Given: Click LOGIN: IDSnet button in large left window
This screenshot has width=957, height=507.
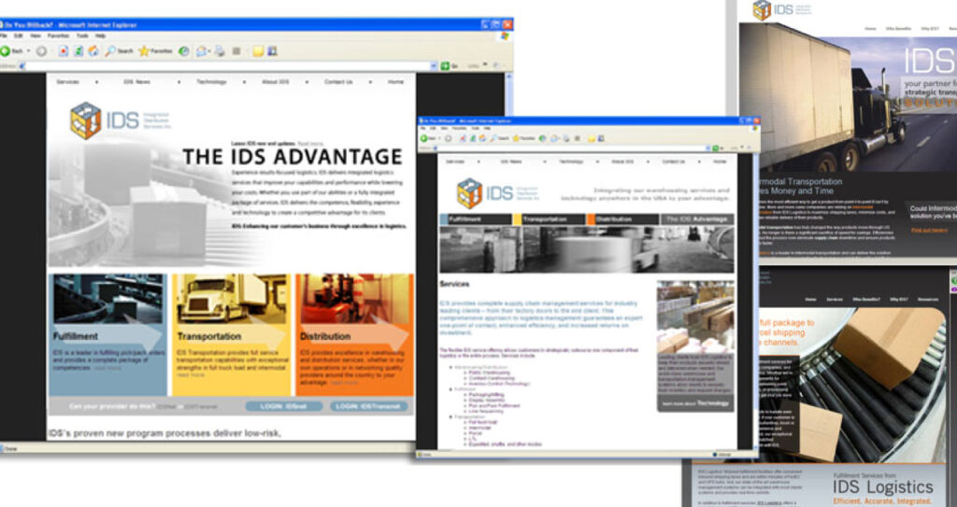Looking at the screenshot, I should click(284, 406).
